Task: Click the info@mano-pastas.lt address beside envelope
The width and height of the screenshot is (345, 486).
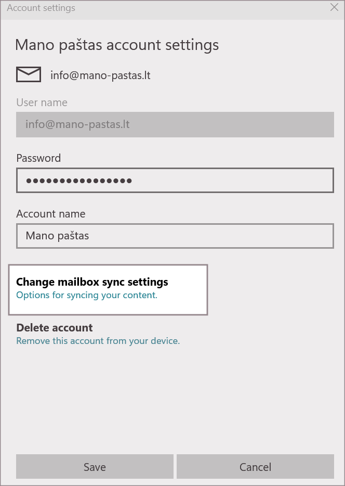Action: 100,75
